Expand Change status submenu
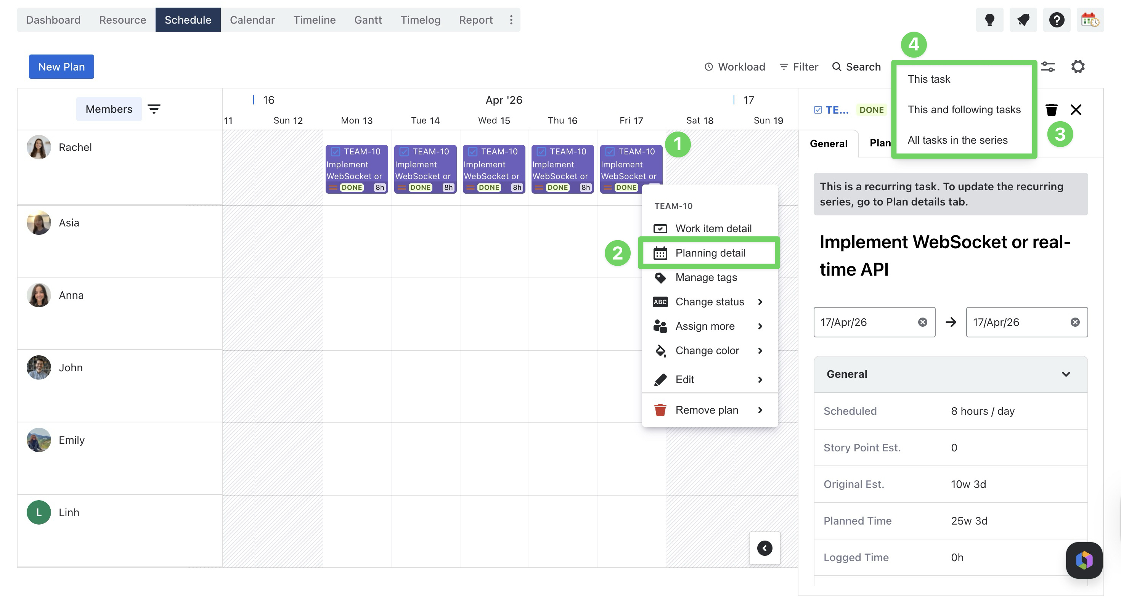 (709, 302)
